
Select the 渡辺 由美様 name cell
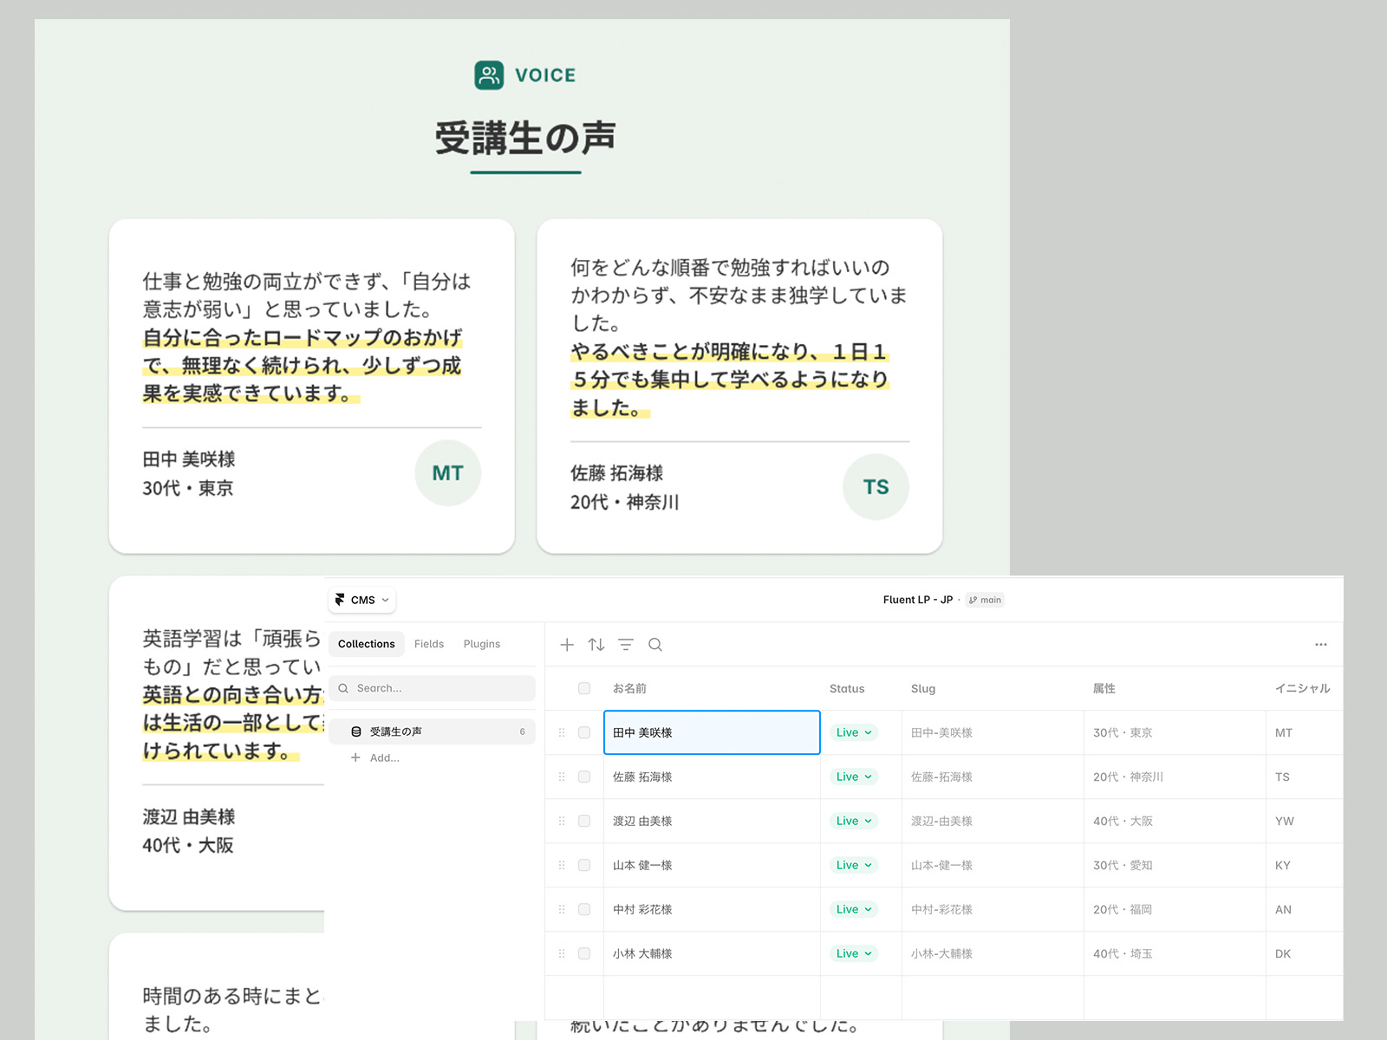(x=712, y=821)
